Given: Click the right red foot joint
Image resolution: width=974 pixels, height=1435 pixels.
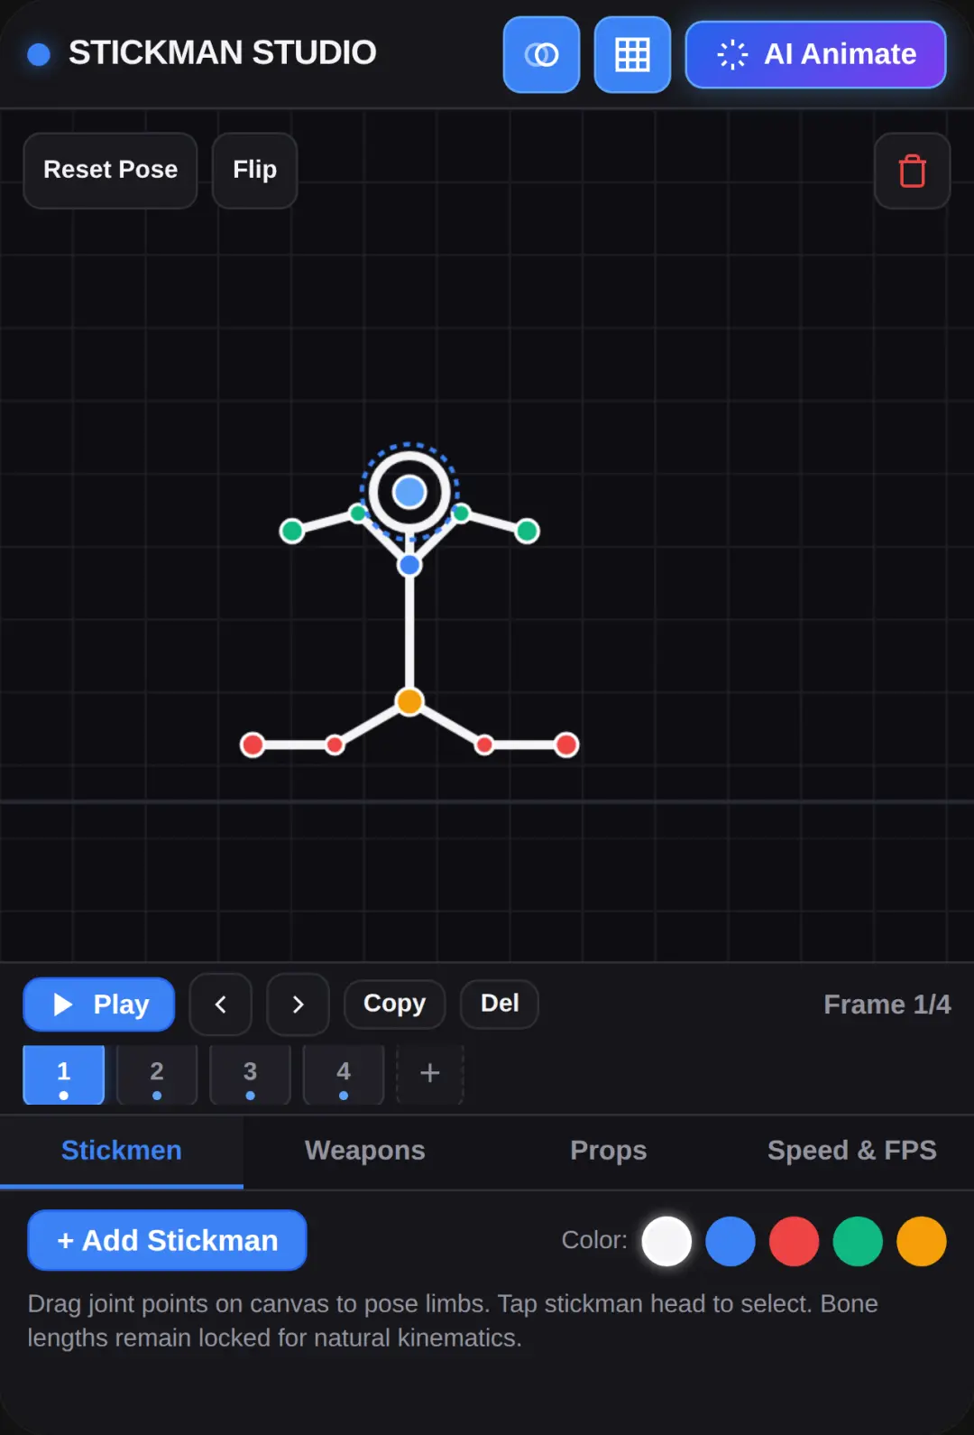Looking at the screenshot, I should click(x=566, y=745).
